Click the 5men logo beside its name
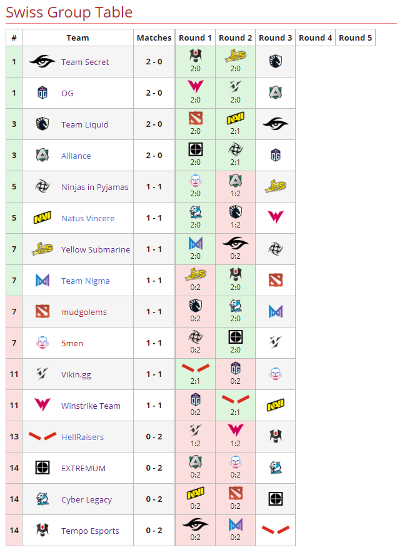Screen dimensions: 397x550 click(42, 343)
